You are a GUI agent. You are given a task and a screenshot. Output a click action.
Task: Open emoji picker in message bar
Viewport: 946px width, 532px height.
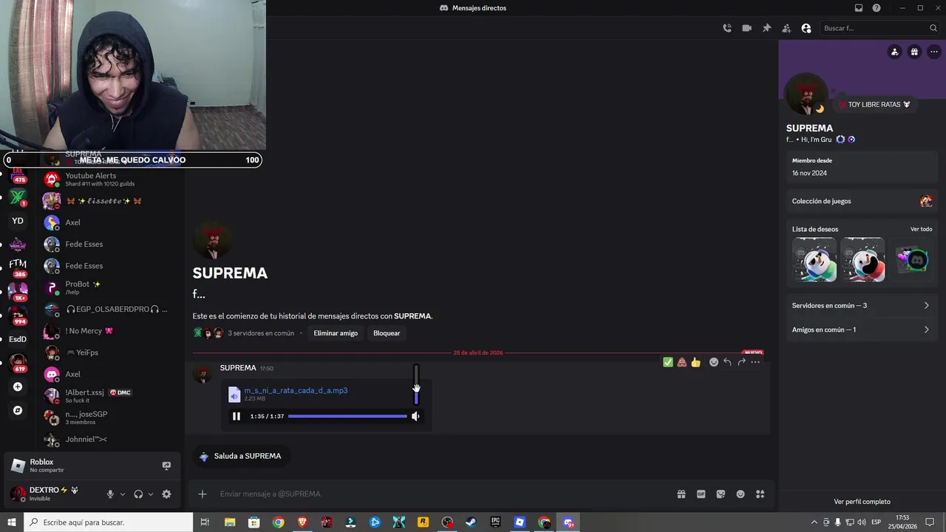coord(741,494)
